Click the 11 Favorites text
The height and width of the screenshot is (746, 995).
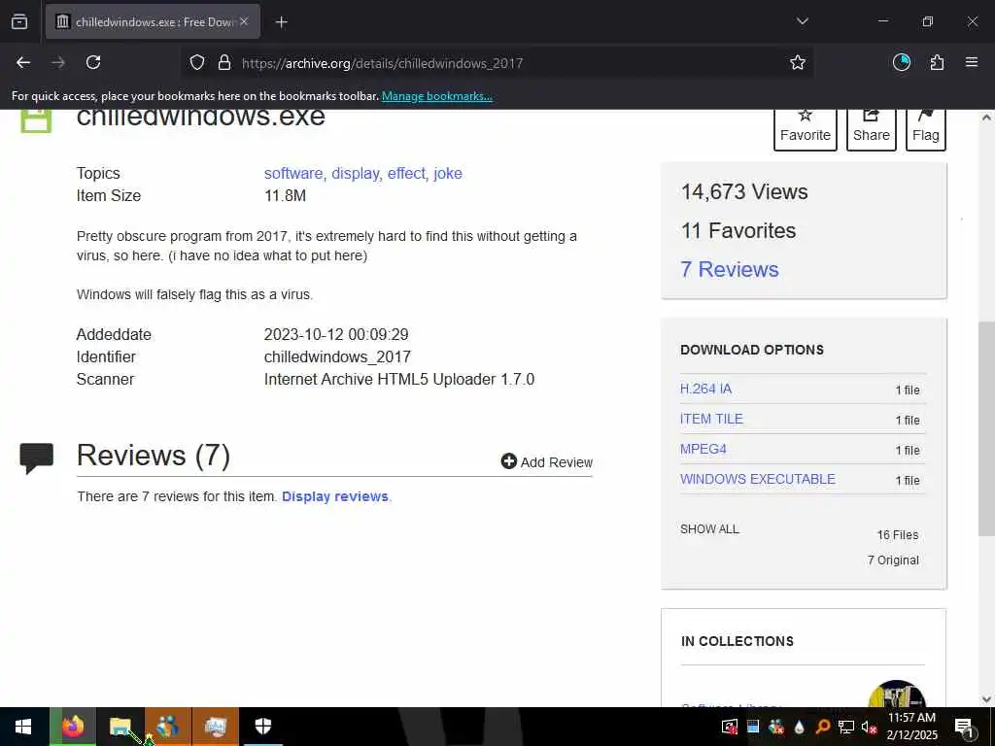point(738,230)
